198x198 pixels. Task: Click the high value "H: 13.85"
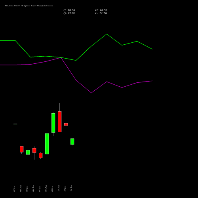click(x=101, y=10)
